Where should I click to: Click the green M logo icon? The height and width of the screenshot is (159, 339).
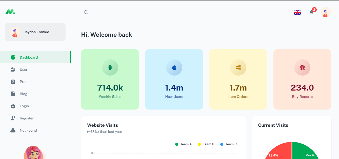pos(10,12)
